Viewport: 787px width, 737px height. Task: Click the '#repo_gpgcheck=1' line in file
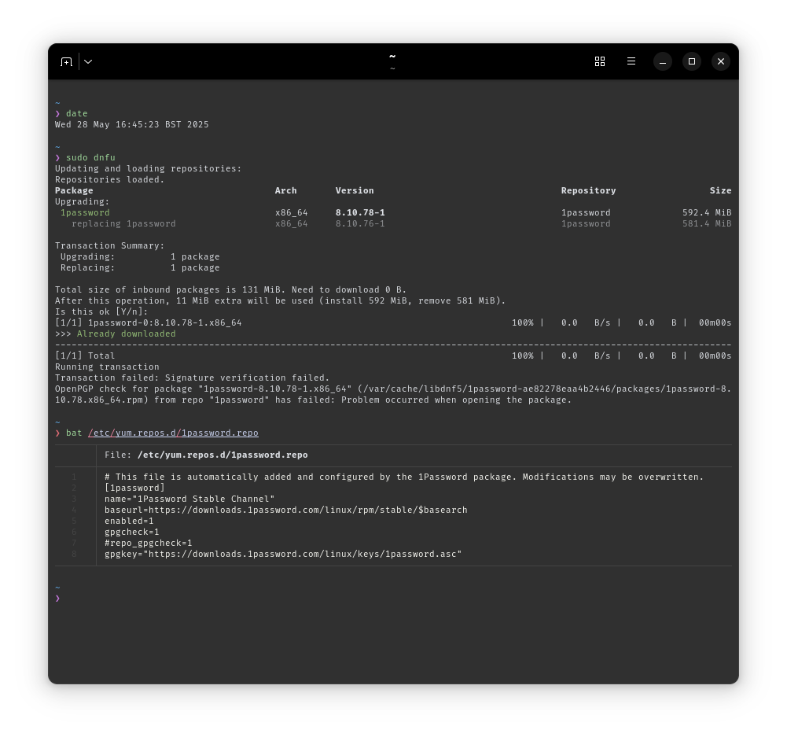point(148,543)
